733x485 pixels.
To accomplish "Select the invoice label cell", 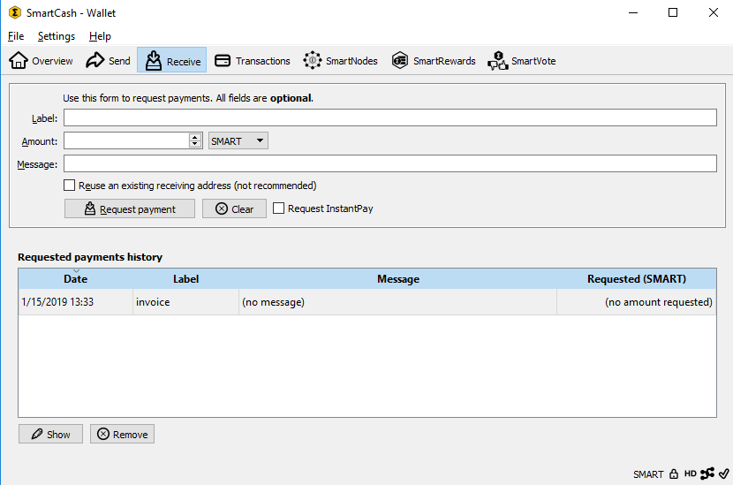I will pos(185,302).
